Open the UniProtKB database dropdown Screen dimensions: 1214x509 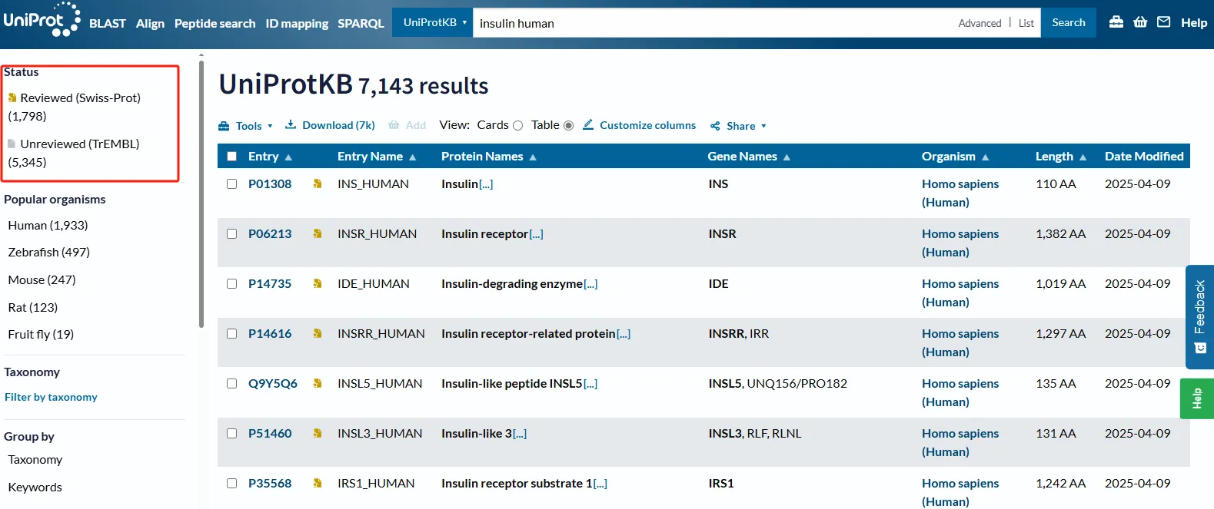tap(434, 23)
